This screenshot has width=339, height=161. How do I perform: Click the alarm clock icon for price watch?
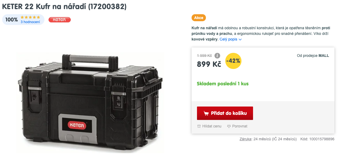pyautogui.click(x=199, y=126)
